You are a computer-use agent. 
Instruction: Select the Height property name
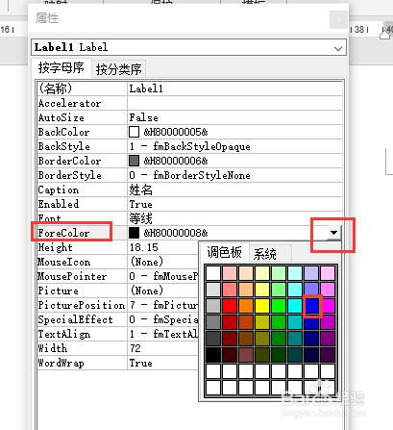click(x=55, y=247)
